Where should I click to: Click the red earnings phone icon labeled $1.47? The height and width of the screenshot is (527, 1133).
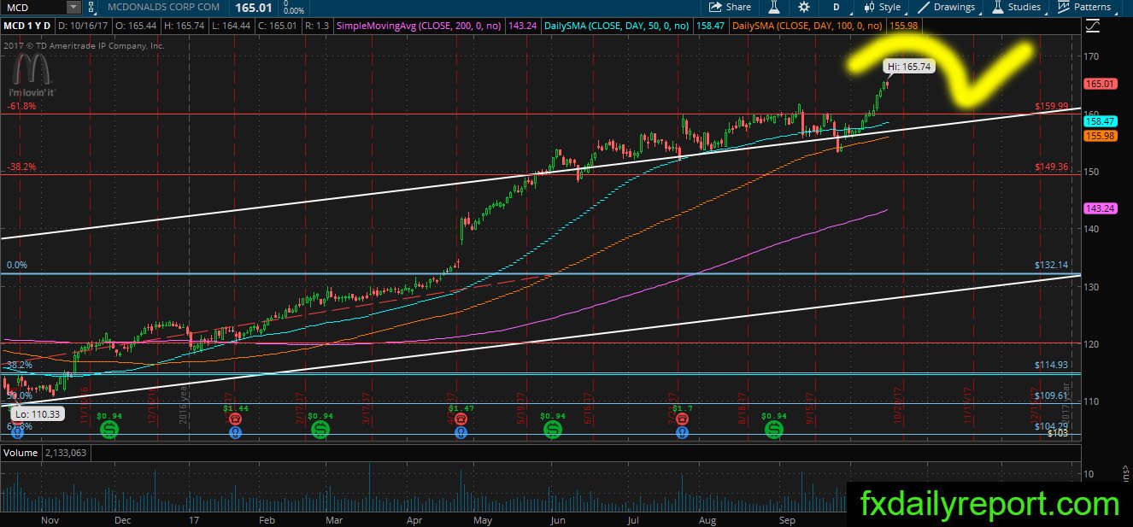point(461,419)
